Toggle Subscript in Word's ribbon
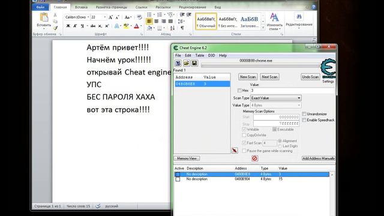The image size is (384, 216). [x=100, y=26]
